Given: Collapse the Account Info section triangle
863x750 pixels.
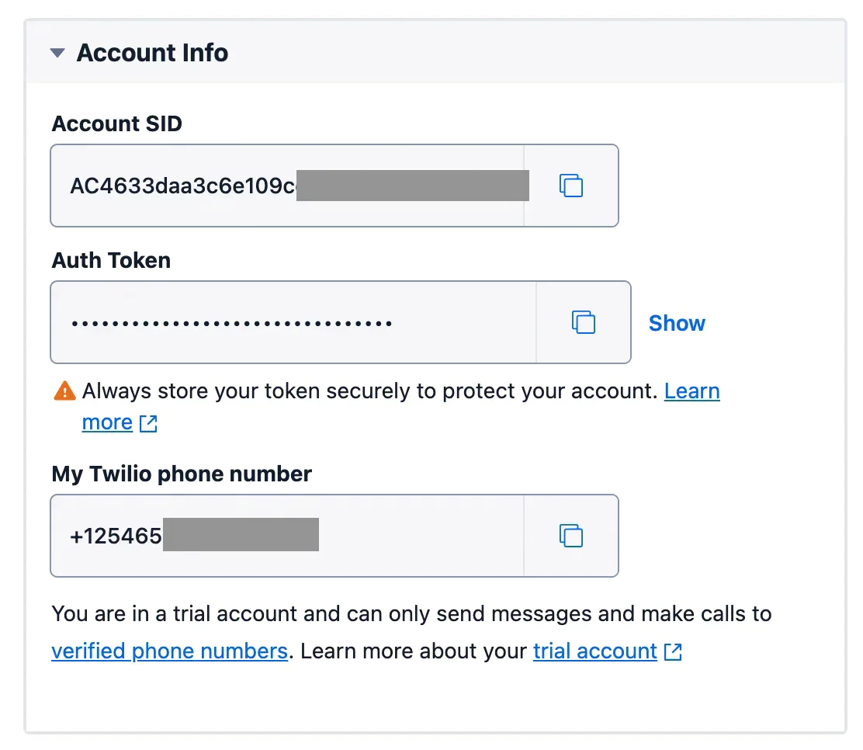Looking at the screenshot, I should pos(57,54).
